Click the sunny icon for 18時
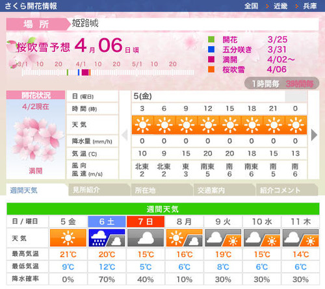Screen dimensions: 325x289 tap(252, 125)
